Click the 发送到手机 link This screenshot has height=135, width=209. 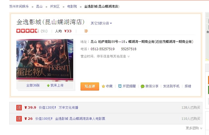click(171, 86)
